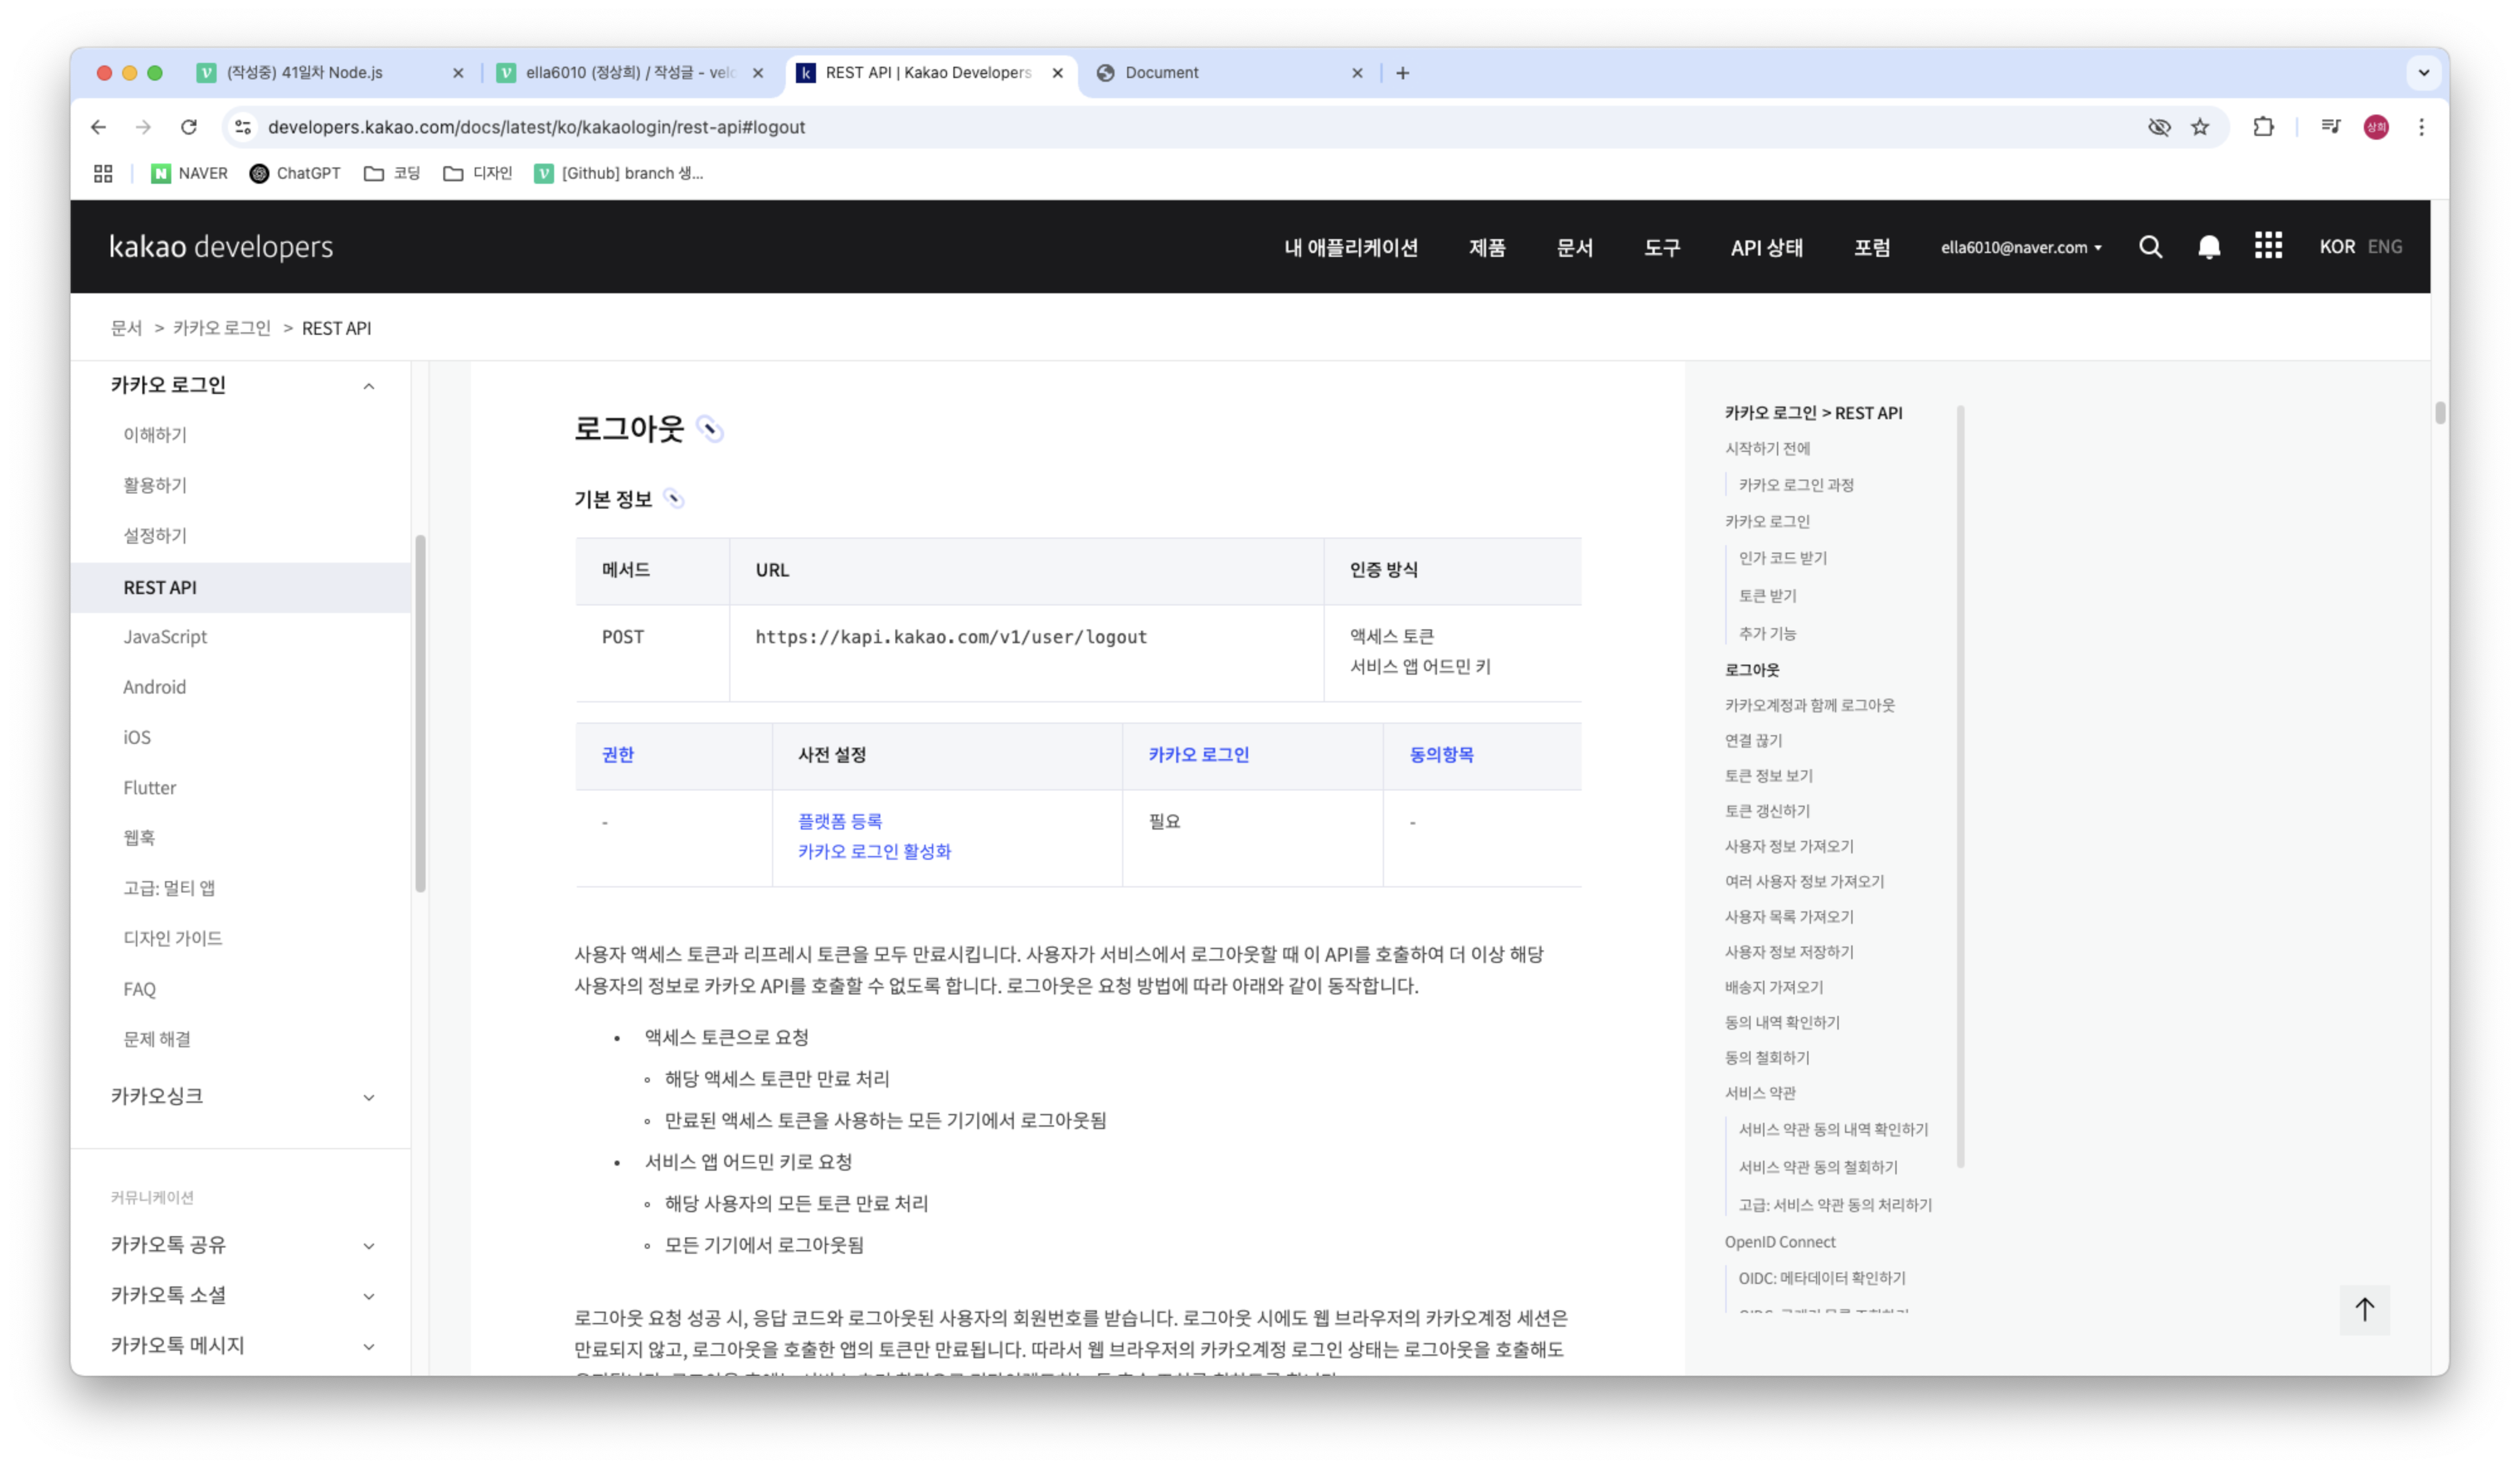Click 카카오 로그인 breadcrumb link
The height and width of the screenshot is (1469, 2520).
221,328
